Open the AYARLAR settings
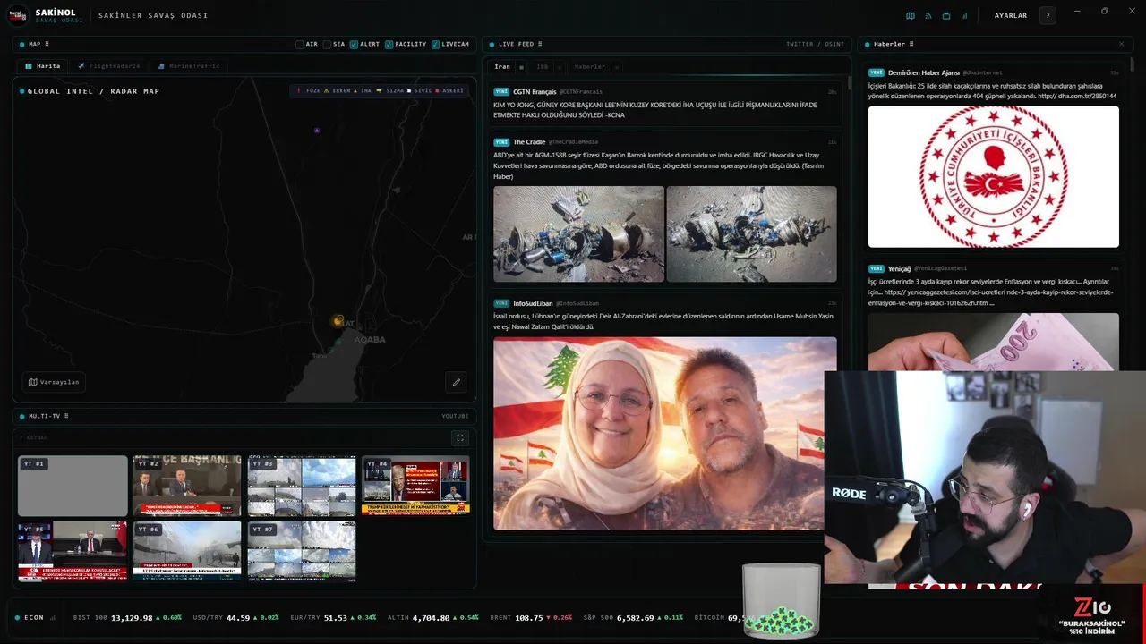 [x=1011, y=15]
